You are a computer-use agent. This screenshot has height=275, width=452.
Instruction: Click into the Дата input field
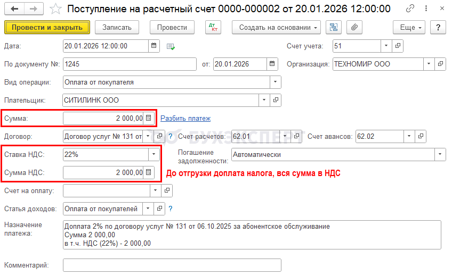[106, 46]
